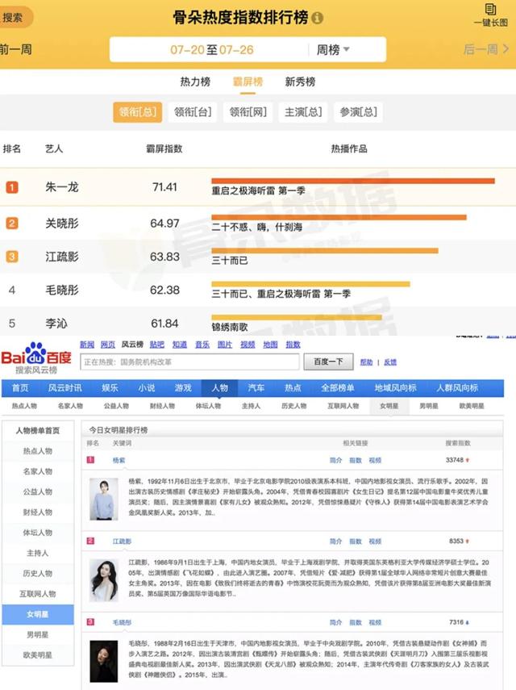Image resolution: width=516 pixels, height=690 pixels.
Task: Select 欧美明星 in the top sub-navigation
Action: tap(472, 406)
